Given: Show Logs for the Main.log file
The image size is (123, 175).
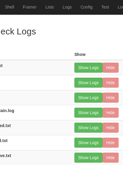Looking at the screenshot, I should pyautogui.click(x=88, y=113).
